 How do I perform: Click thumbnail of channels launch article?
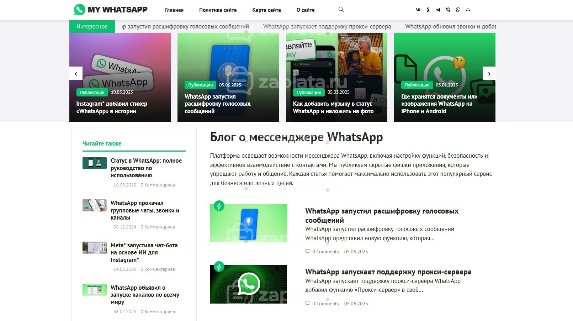pos(95,290)
